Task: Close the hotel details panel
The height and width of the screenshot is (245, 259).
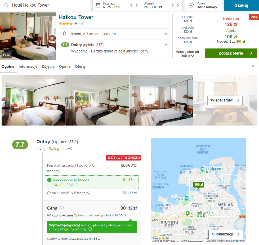Action: coord(253,66)
